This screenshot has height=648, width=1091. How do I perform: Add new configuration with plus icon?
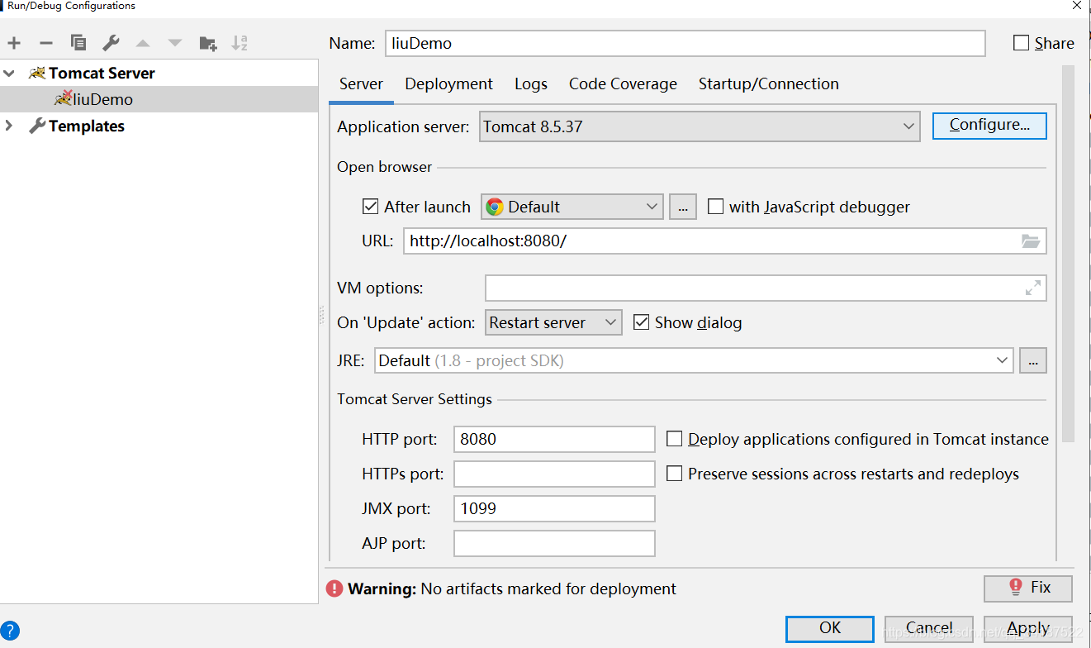(x=14, y=43)
